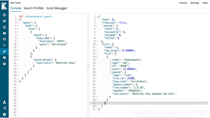210x118 pixels.
Task: Open Canvas/APM crosshair icon in sidebar
Action: [x=4, y=39]
